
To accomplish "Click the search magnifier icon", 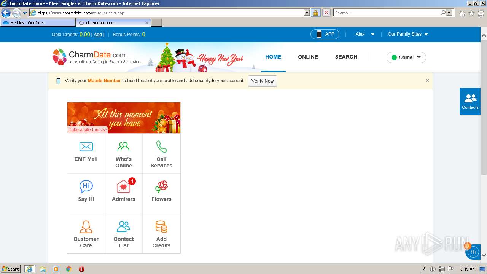I will point(443,13).
